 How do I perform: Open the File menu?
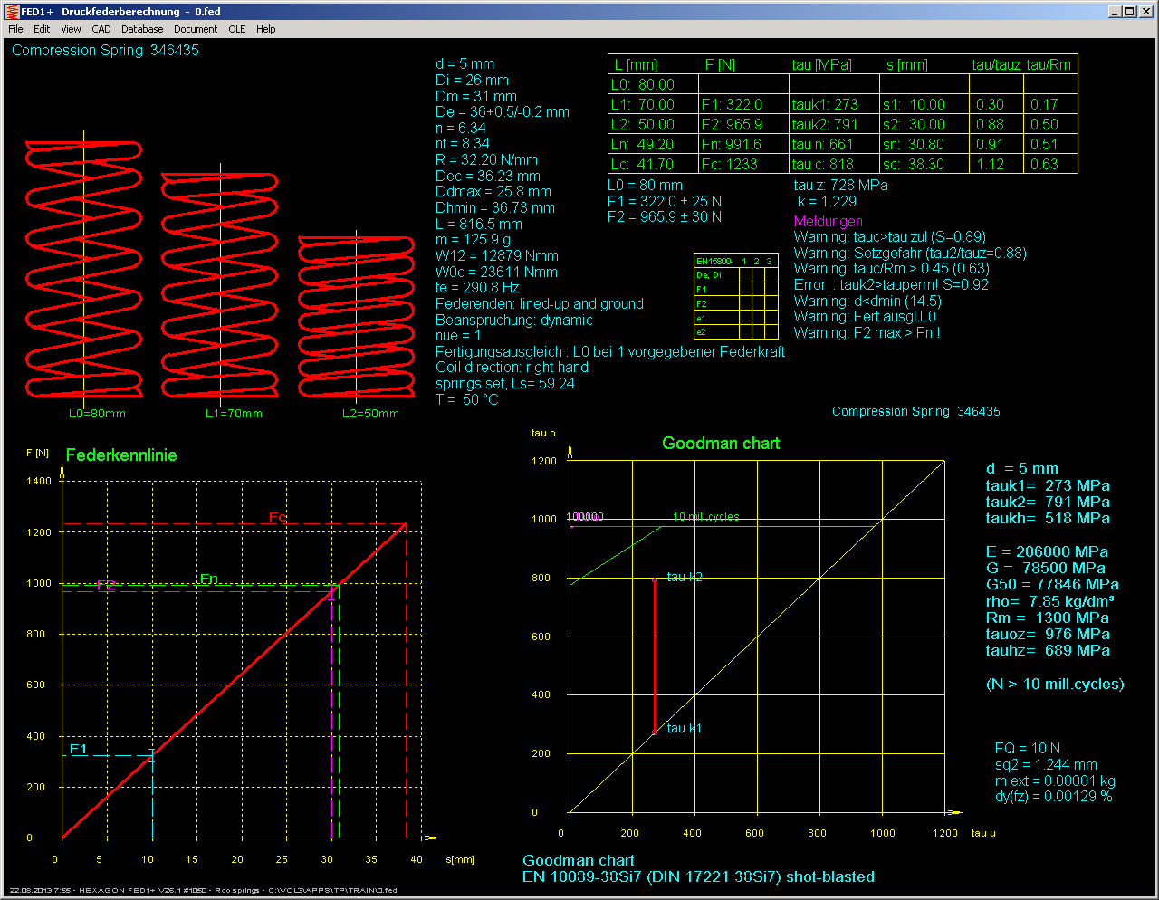tap(15, 29)
